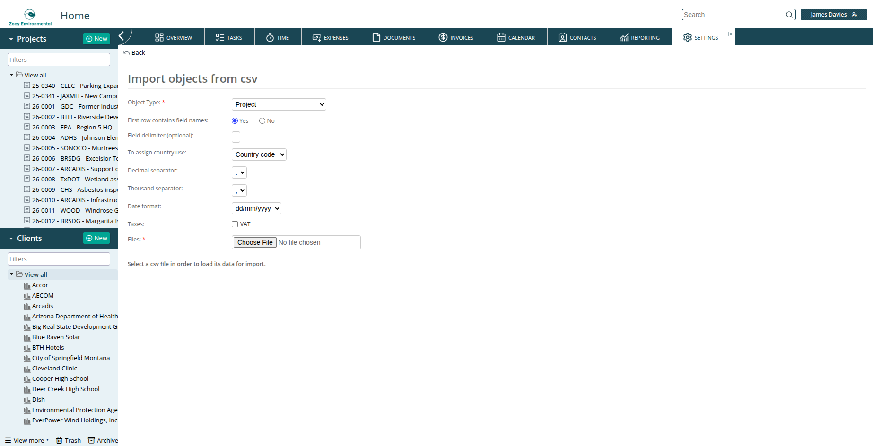Click the Field delimiter input box
Image resolution: width=873 pixels, height=446 pixels.
pos(236,137)
